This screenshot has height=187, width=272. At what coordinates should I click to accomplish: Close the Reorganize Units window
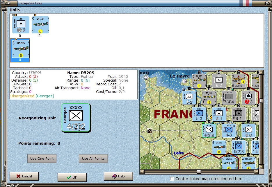coord(267,3)
